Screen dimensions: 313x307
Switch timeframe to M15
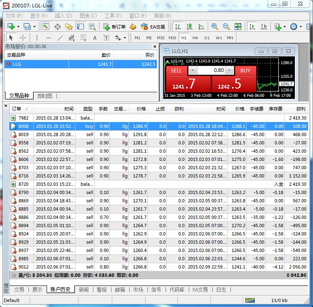(161, 38)
